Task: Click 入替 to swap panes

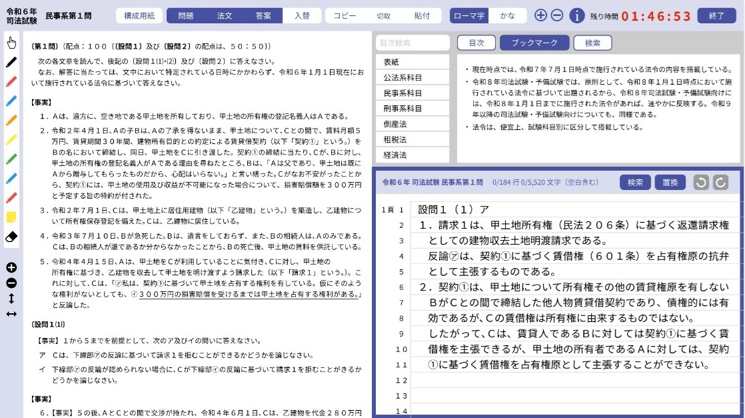Action: point(302,16)
